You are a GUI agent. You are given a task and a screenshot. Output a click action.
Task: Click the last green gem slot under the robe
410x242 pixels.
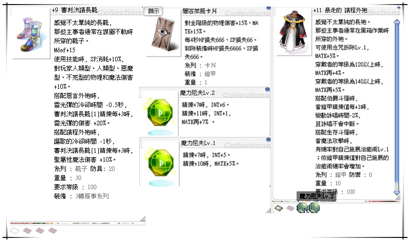pyautogui.click(x=314, y=207)
